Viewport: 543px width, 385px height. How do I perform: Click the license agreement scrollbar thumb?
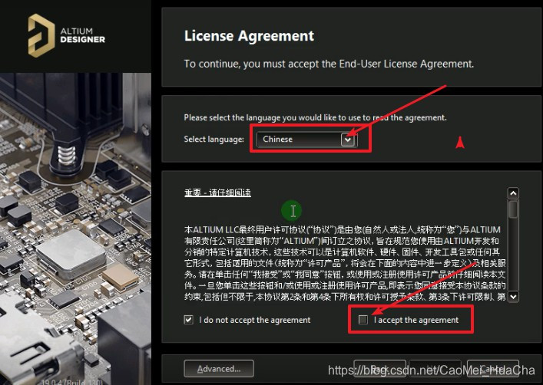[513, 209]
